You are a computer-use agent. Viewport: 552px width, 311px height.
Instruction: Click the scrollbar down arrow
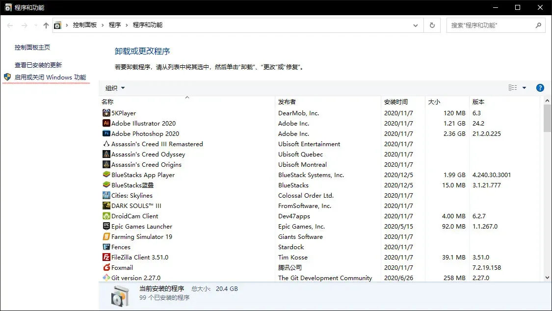click(547, 278)
